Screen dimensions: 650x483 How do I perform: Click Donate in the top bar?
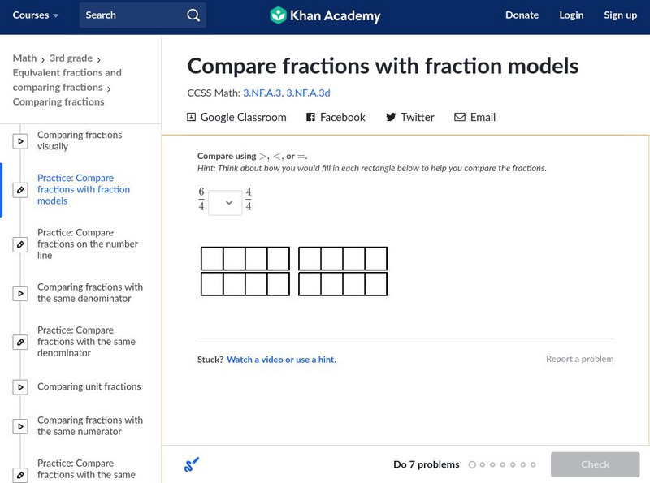522,15
